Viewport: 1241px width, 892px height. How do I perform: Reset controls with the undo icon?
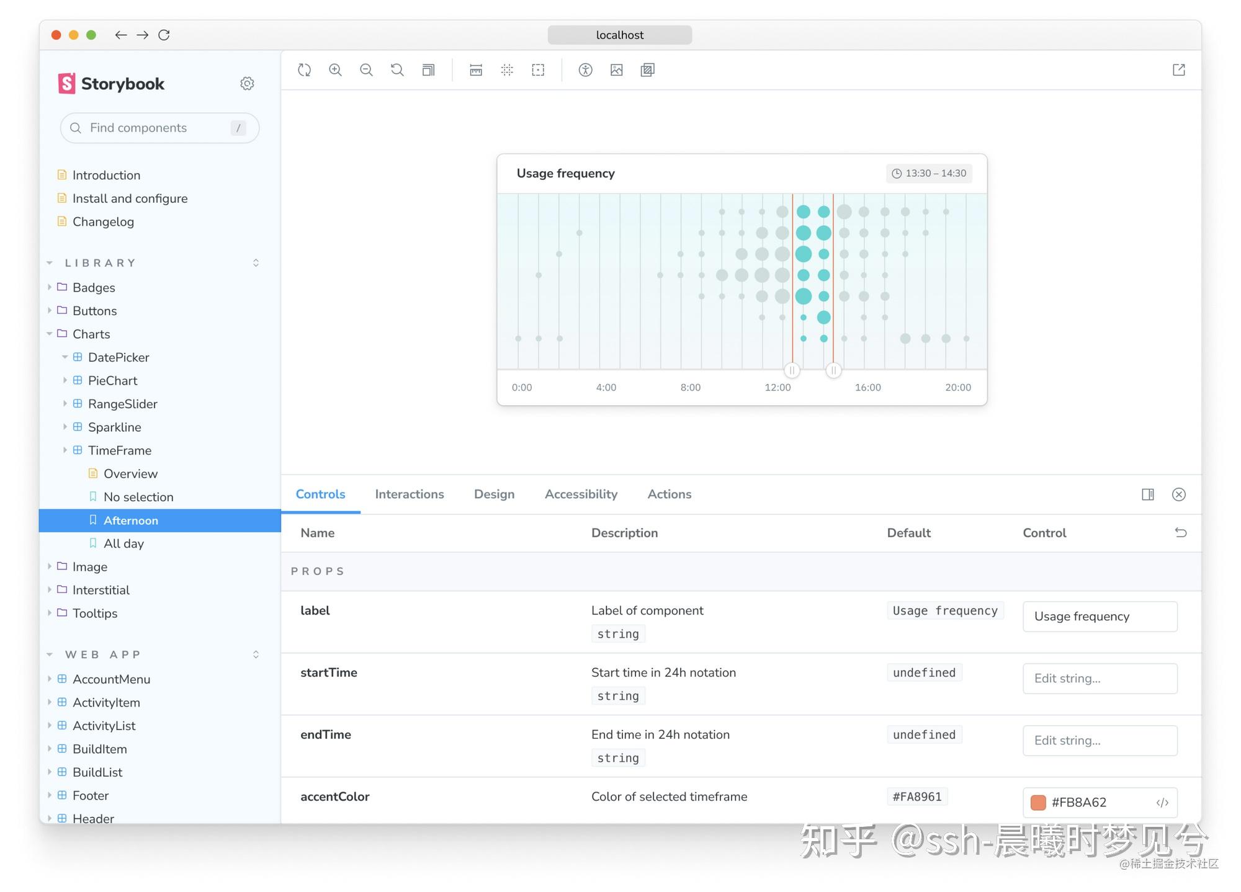point(1180,533)
